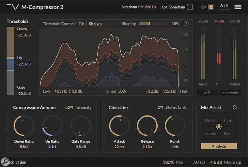Screen dimensions: 248x167
Task: Toggle AUTO make up gain
Action: coord(199,162)
